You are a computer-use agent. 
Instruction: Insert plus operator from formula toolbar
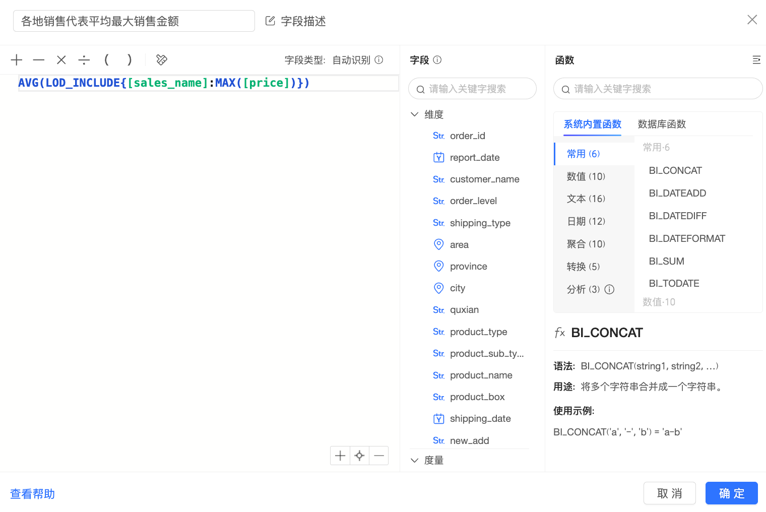(x=17, y=60)
